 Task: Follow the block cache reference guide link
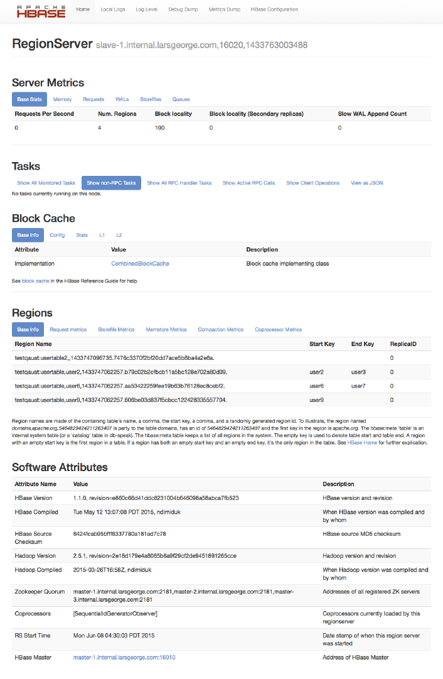[x=36, y=281]
